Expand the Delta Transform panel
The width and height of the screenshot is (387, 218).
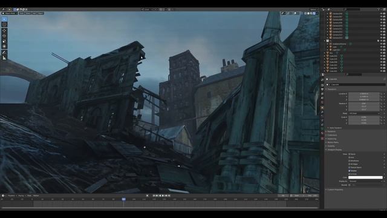(x=334, y=128)
